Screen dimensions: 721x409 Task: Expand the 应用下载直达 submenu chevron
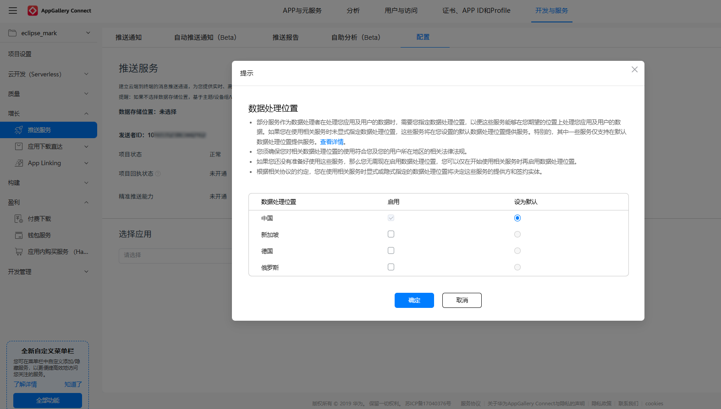(86, 146)
